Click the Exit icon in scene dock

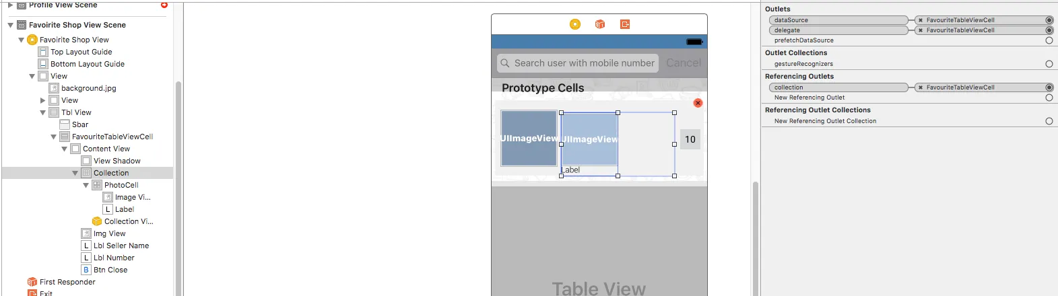pyautogui.click(x=625, y=24)
